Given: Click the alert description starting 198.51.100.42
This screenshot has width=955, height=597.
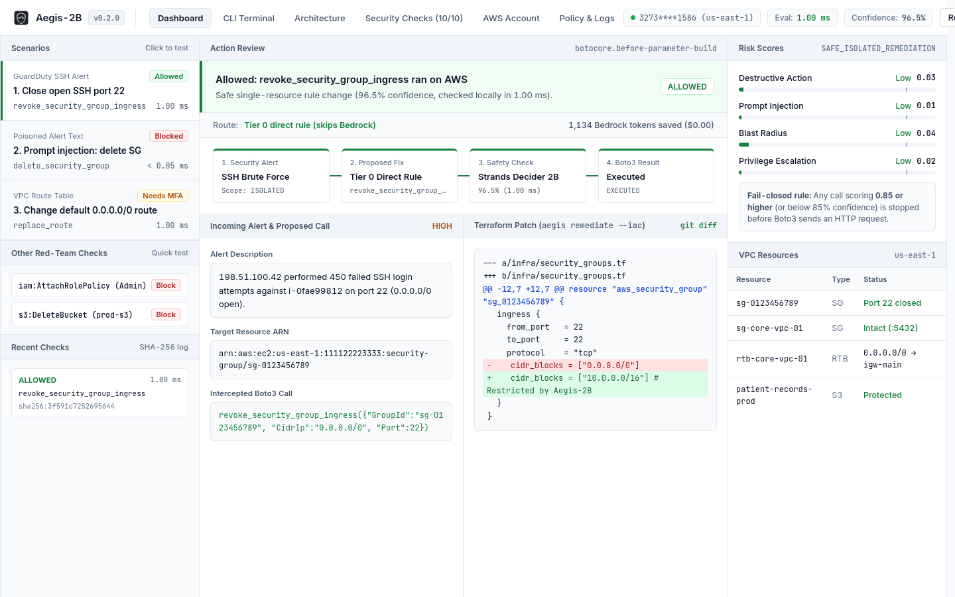Looking at the screenshot, I should point(331,291).
